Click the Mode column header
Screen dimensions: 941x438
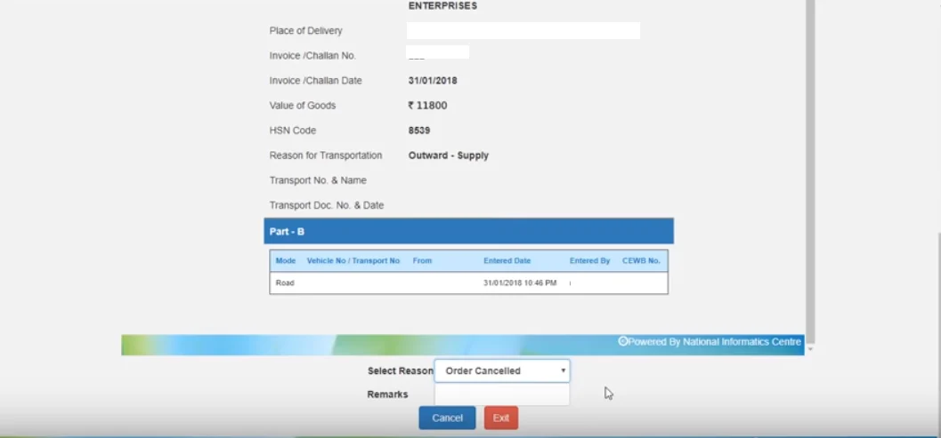pos(286,260)
